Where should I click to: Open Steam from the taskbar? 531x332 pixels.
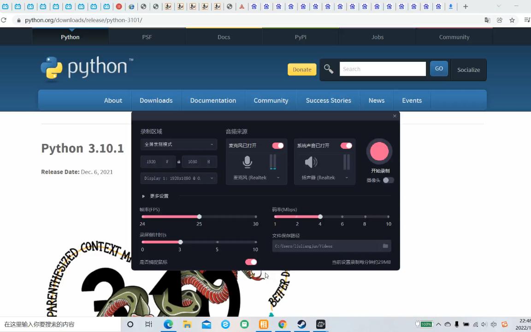pyautogui.click(x=301, y=324)
